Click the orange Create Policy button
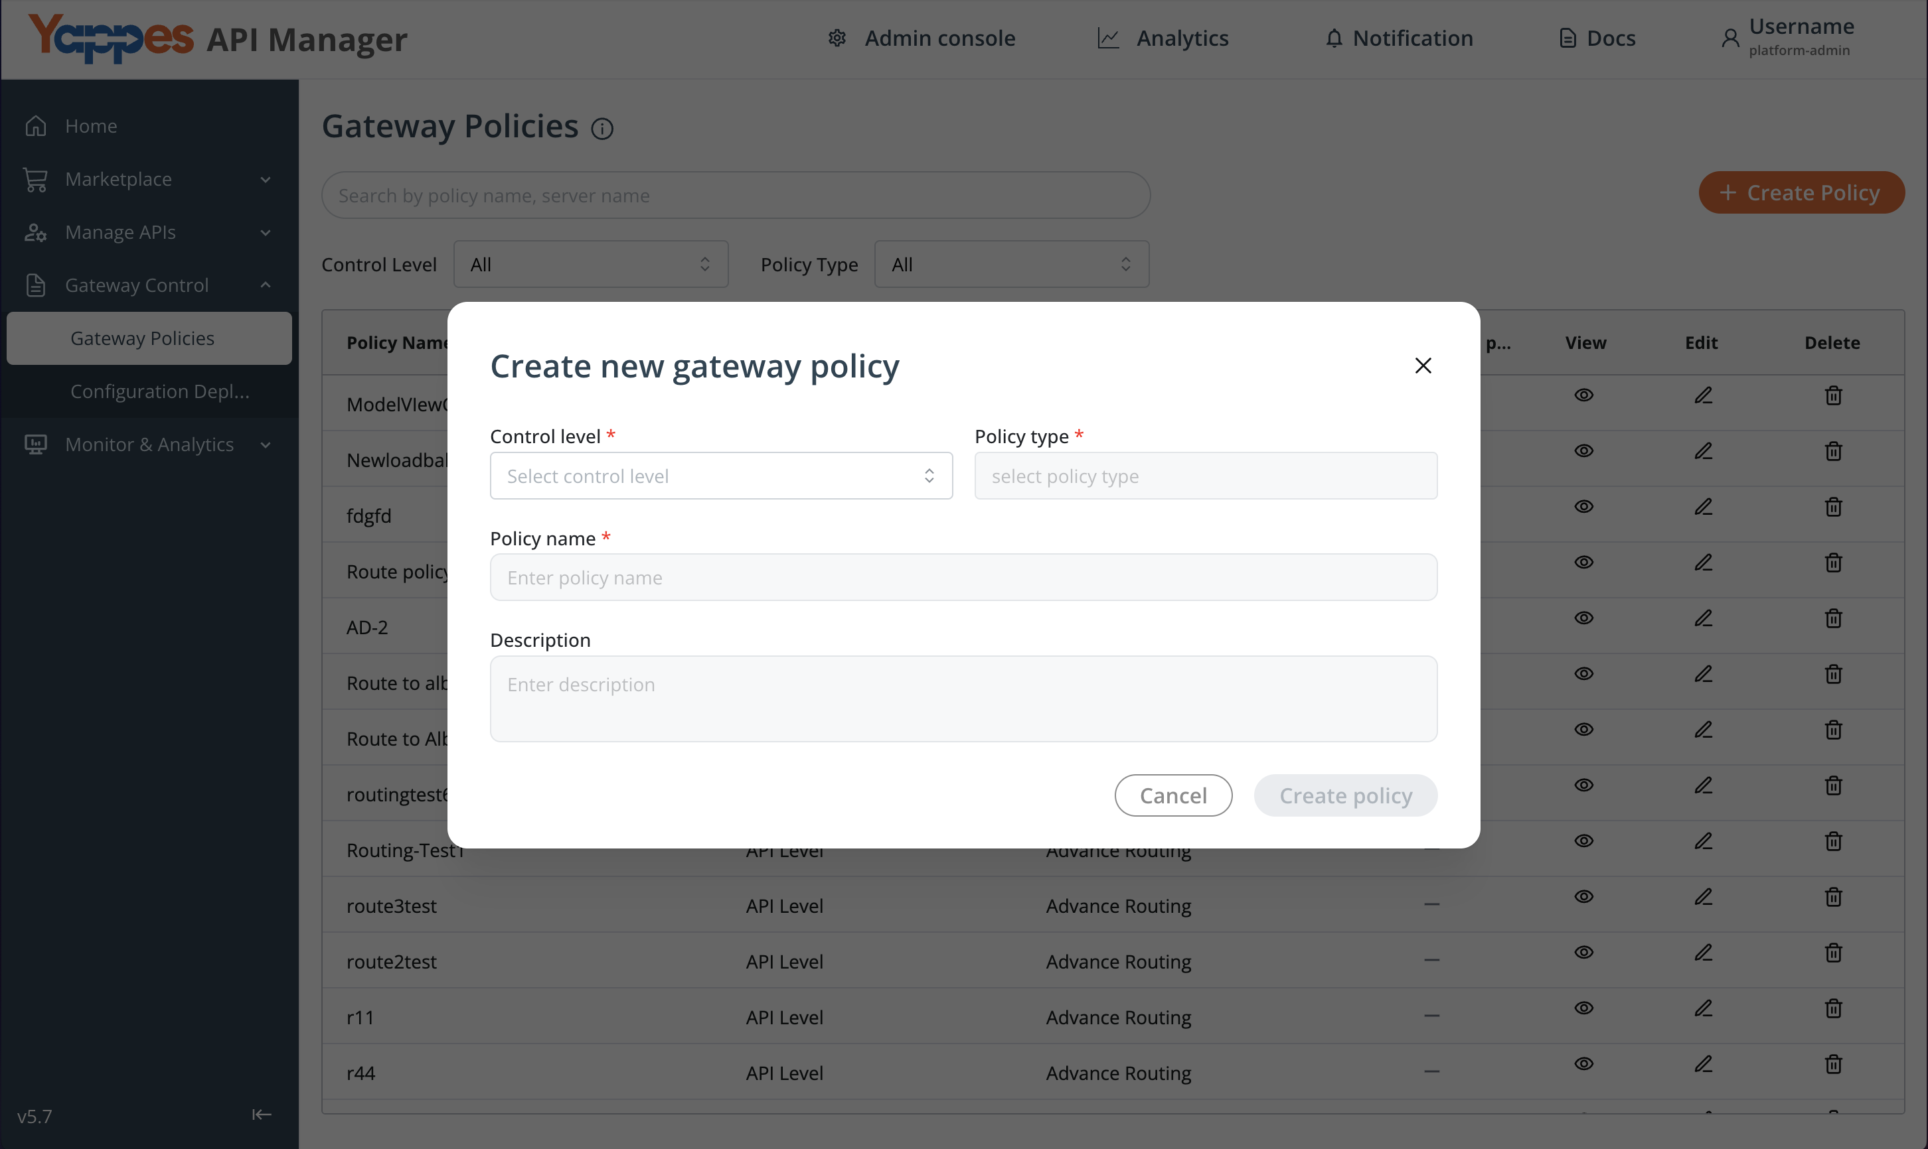This screenshot has width=1928, height=1149. [x=1801, y=192]
